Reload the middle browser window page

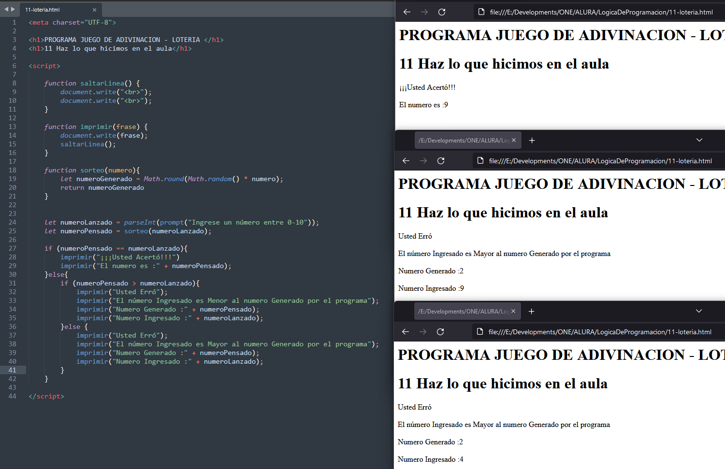(x=441, y=161)
